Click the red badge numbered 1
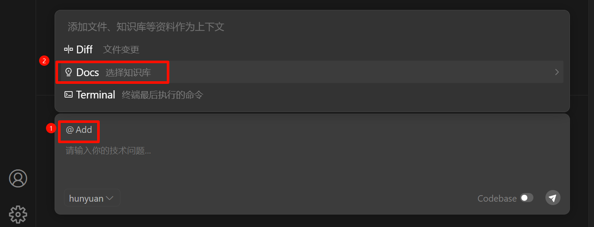 [x=51, y=128]
